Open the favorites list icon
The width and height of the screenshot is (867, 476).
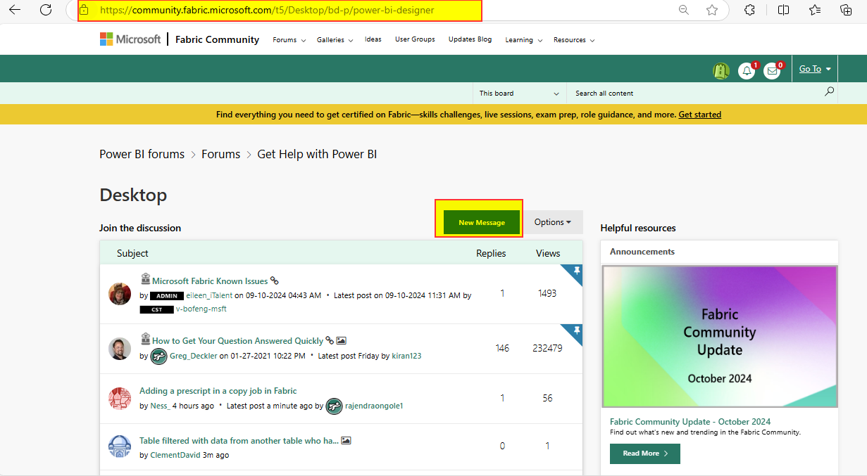pyautogui.click(x=815, y=10)
